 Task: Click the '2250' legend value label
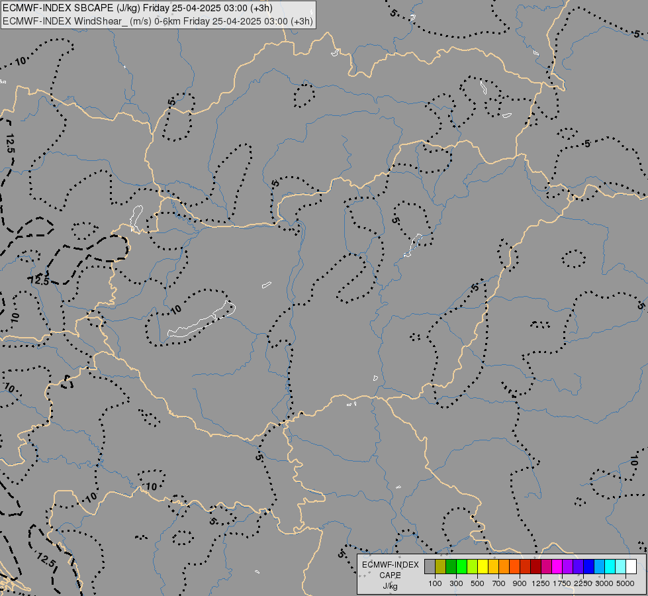pyautogui.click(x=583, y=583)
